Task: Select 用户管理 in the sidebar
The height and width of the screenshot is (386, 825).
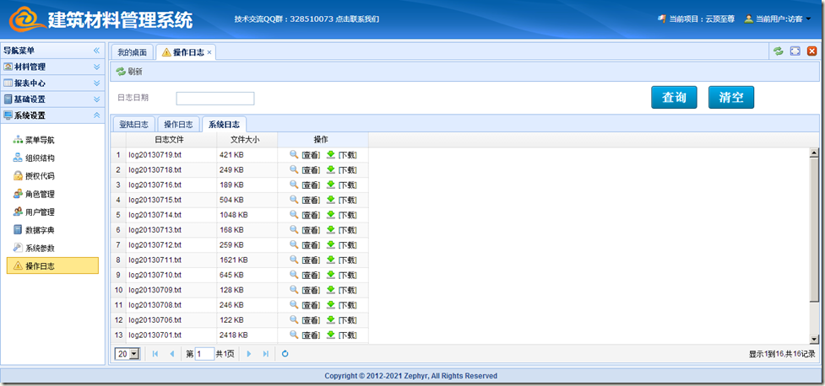Action: point(40,212)
